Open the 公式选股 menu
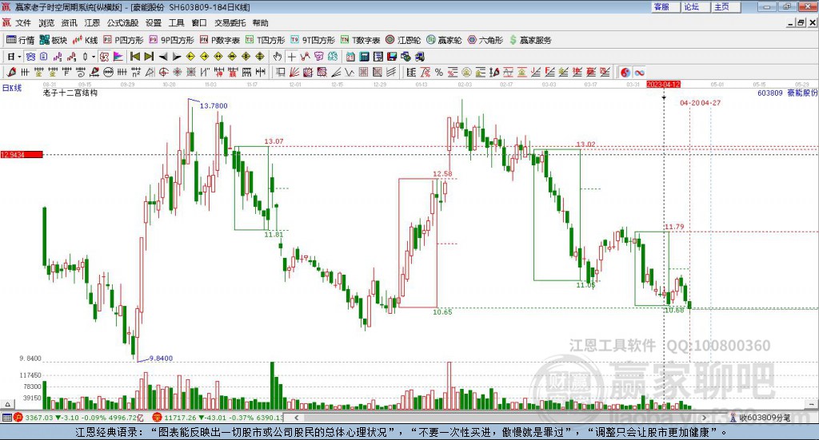Viewport: 819px width, 440px height. [x=122, y=23]
